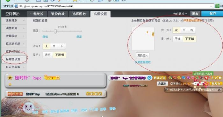
Task: Open 相册 in the space navigation
Action: (74, 110)
